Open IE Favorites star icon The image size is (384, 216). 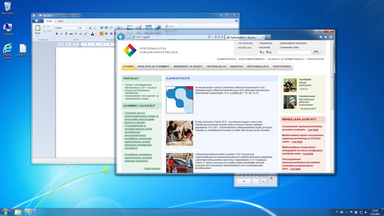[326, 37]
